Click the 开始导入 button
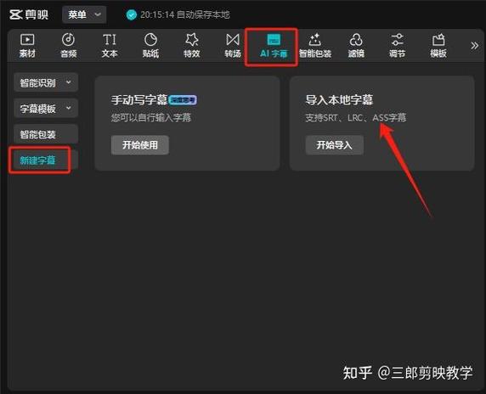 [334, 145]
